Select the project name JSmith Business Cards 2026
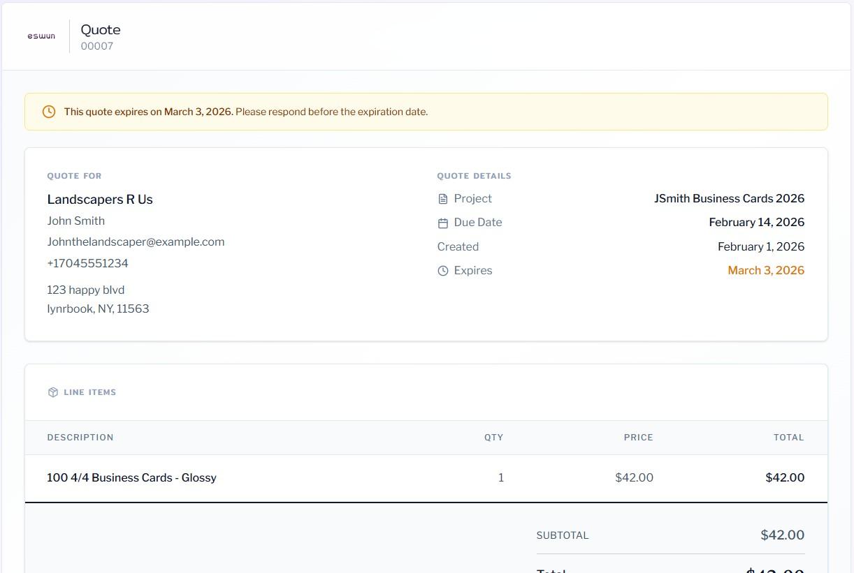854x573 pixels. [729, 198]
